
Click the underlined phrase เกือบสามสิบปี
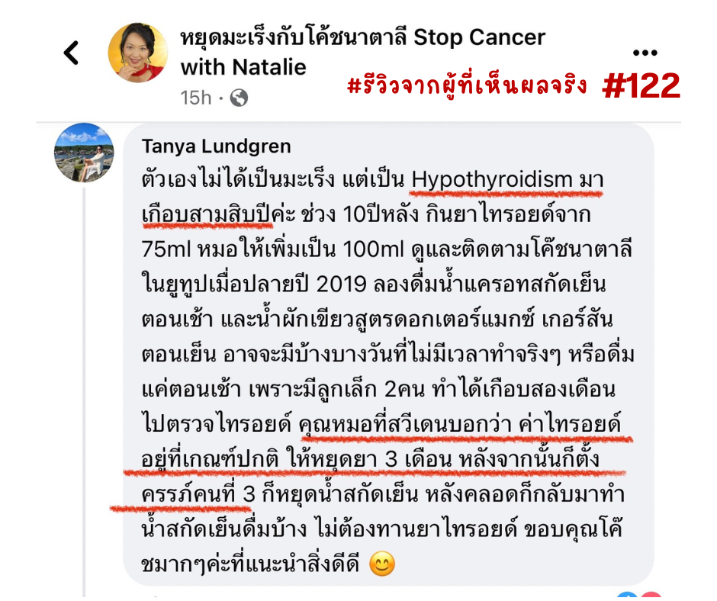coord(206,214)
